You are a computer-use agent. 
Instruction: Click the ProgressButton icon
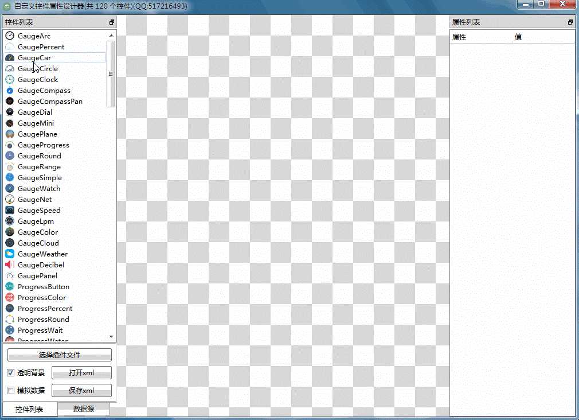10,287
